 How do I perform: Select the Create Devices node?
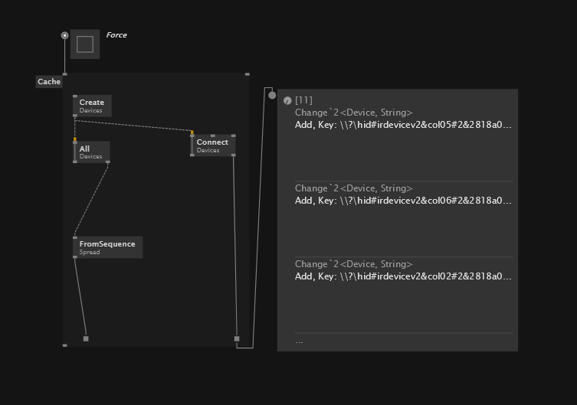tap(93, 106)
